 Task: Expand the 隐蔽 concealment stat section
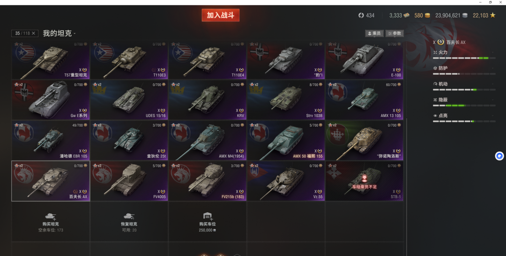pyautogui.click(x=464, y=100)
